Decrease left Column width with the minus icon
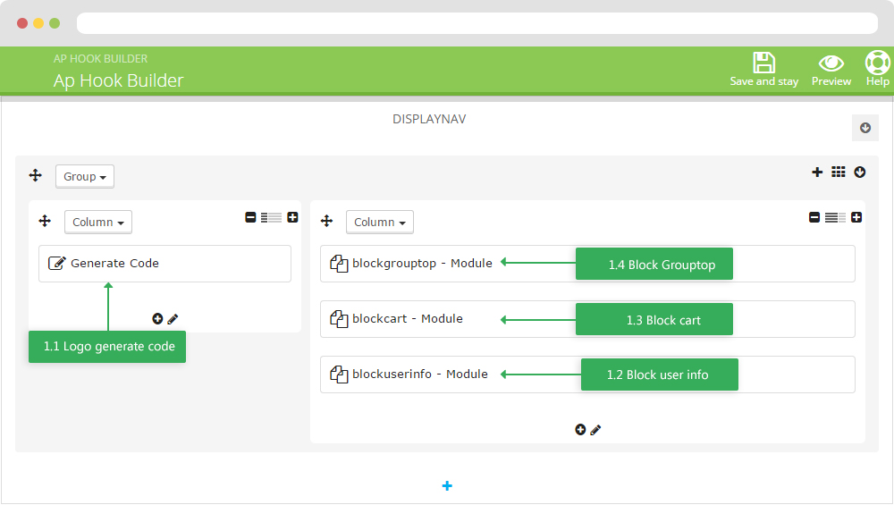Screen dimensions: 894x505 250,217
